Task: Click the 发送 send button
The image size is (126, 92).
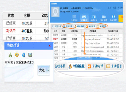Action: 42,70
